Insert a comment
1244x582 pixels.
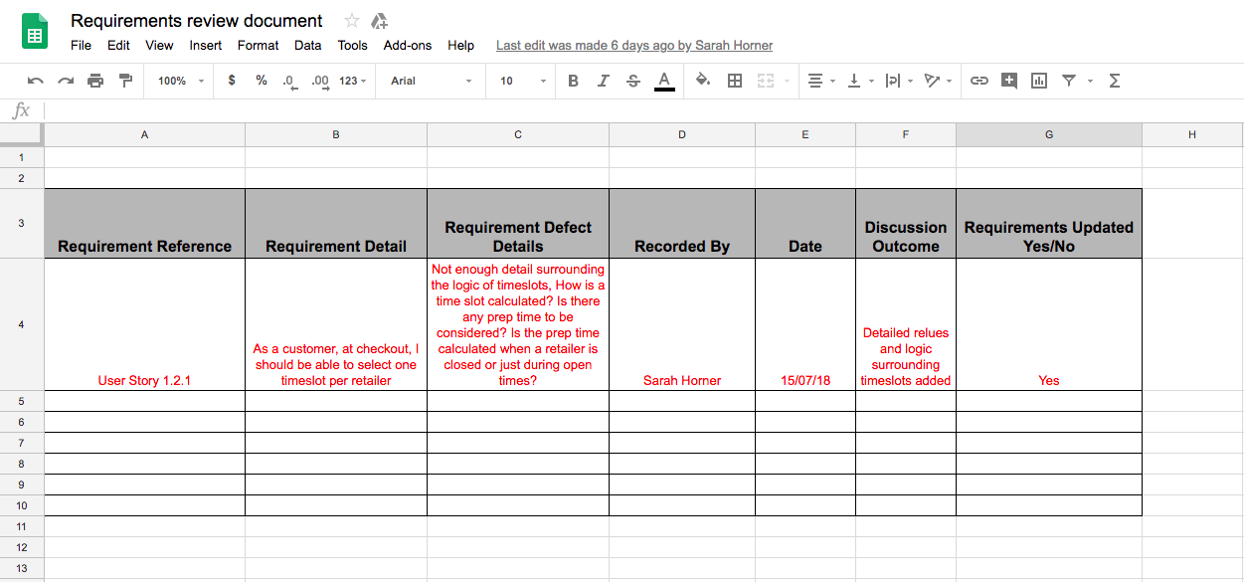pyautogui.click(x=1009, y=81)
